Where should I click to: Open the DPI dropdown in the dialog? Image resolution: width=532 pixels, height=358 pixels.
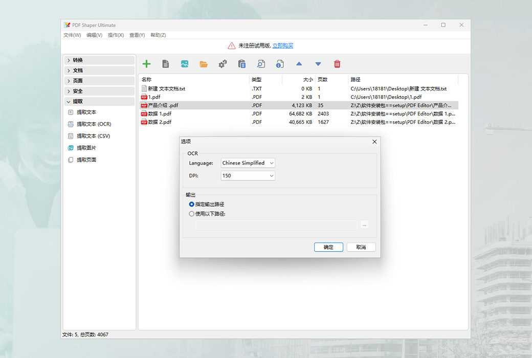[248, 175]
